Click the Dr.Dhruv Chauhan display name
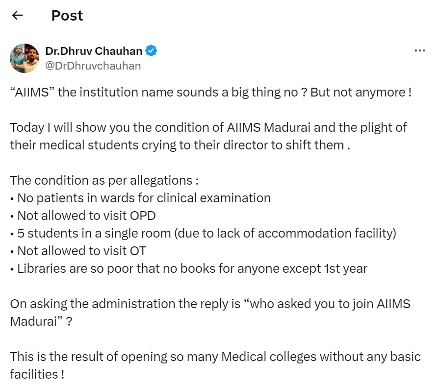The image size is (438, 386). (94, 50)
